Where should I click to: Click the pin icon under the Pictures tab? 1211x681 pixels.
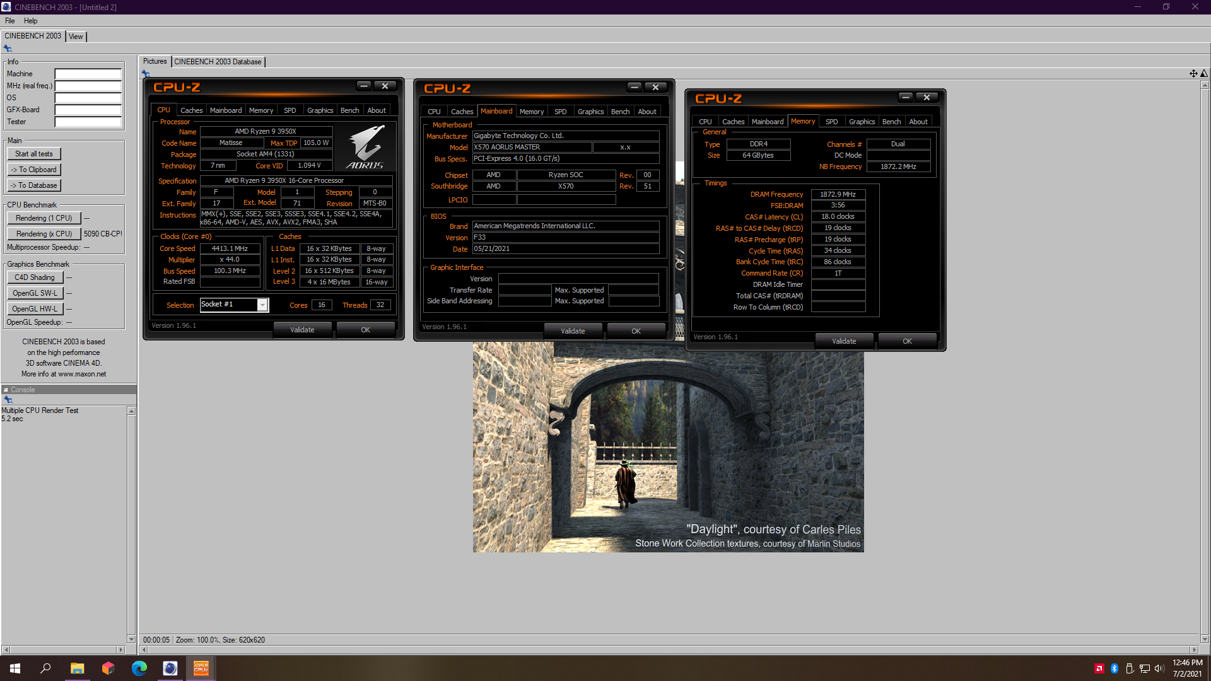pos(146,74)
